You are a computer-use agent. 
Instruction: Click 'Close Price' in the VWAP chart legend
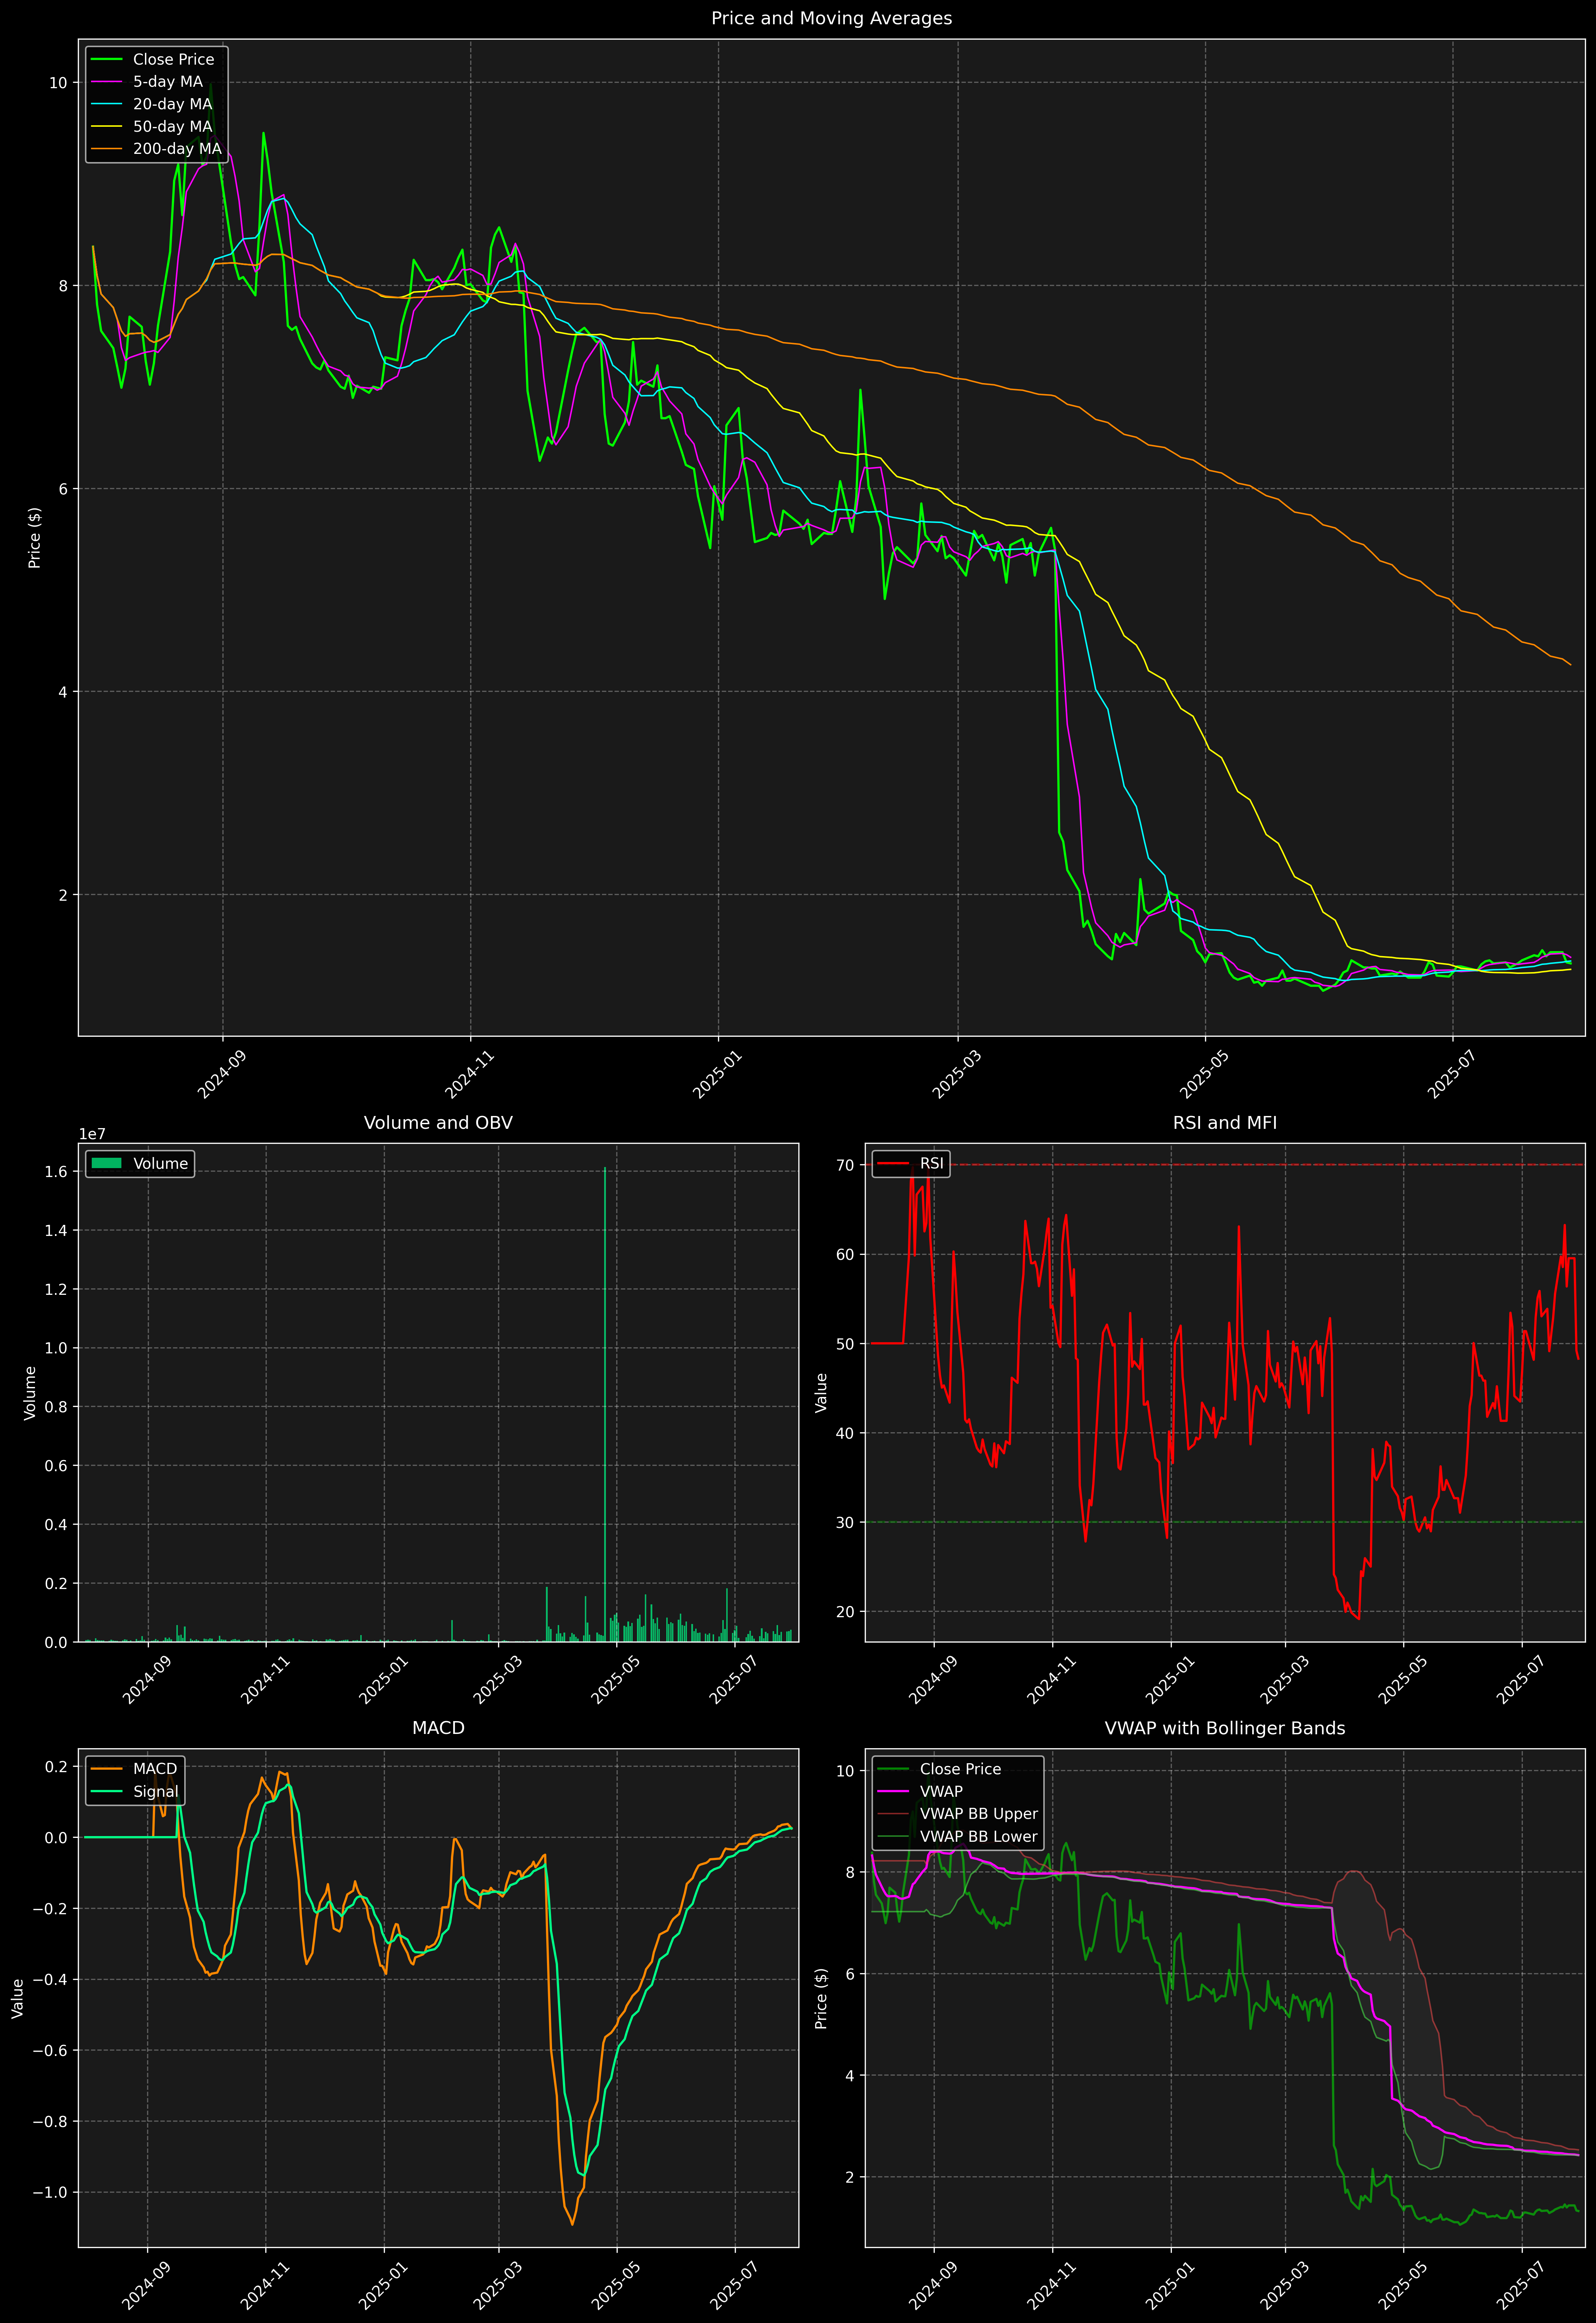click(960, 1769)
